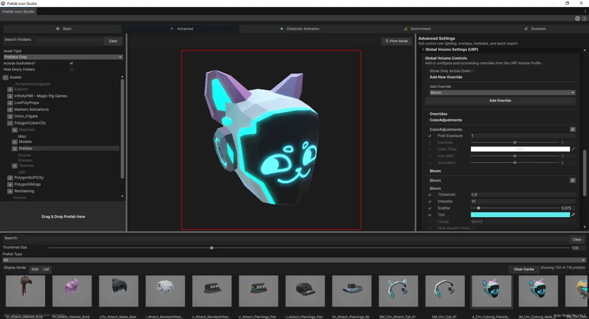589x319 pixels.
Task: Adjust the Bloom Scatter slider
Action: pos(514,208)
